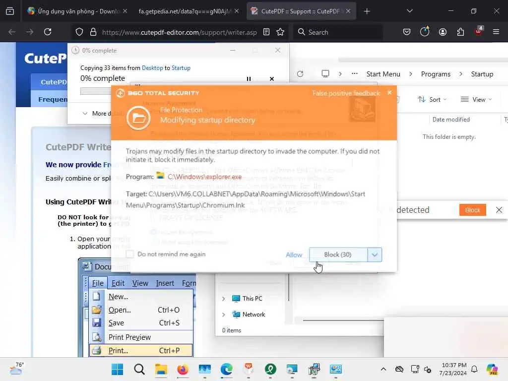Screen dimensions: 508x381
Task: Click the address bar URL
Action: pyautogui.click(x=179, y=32)
